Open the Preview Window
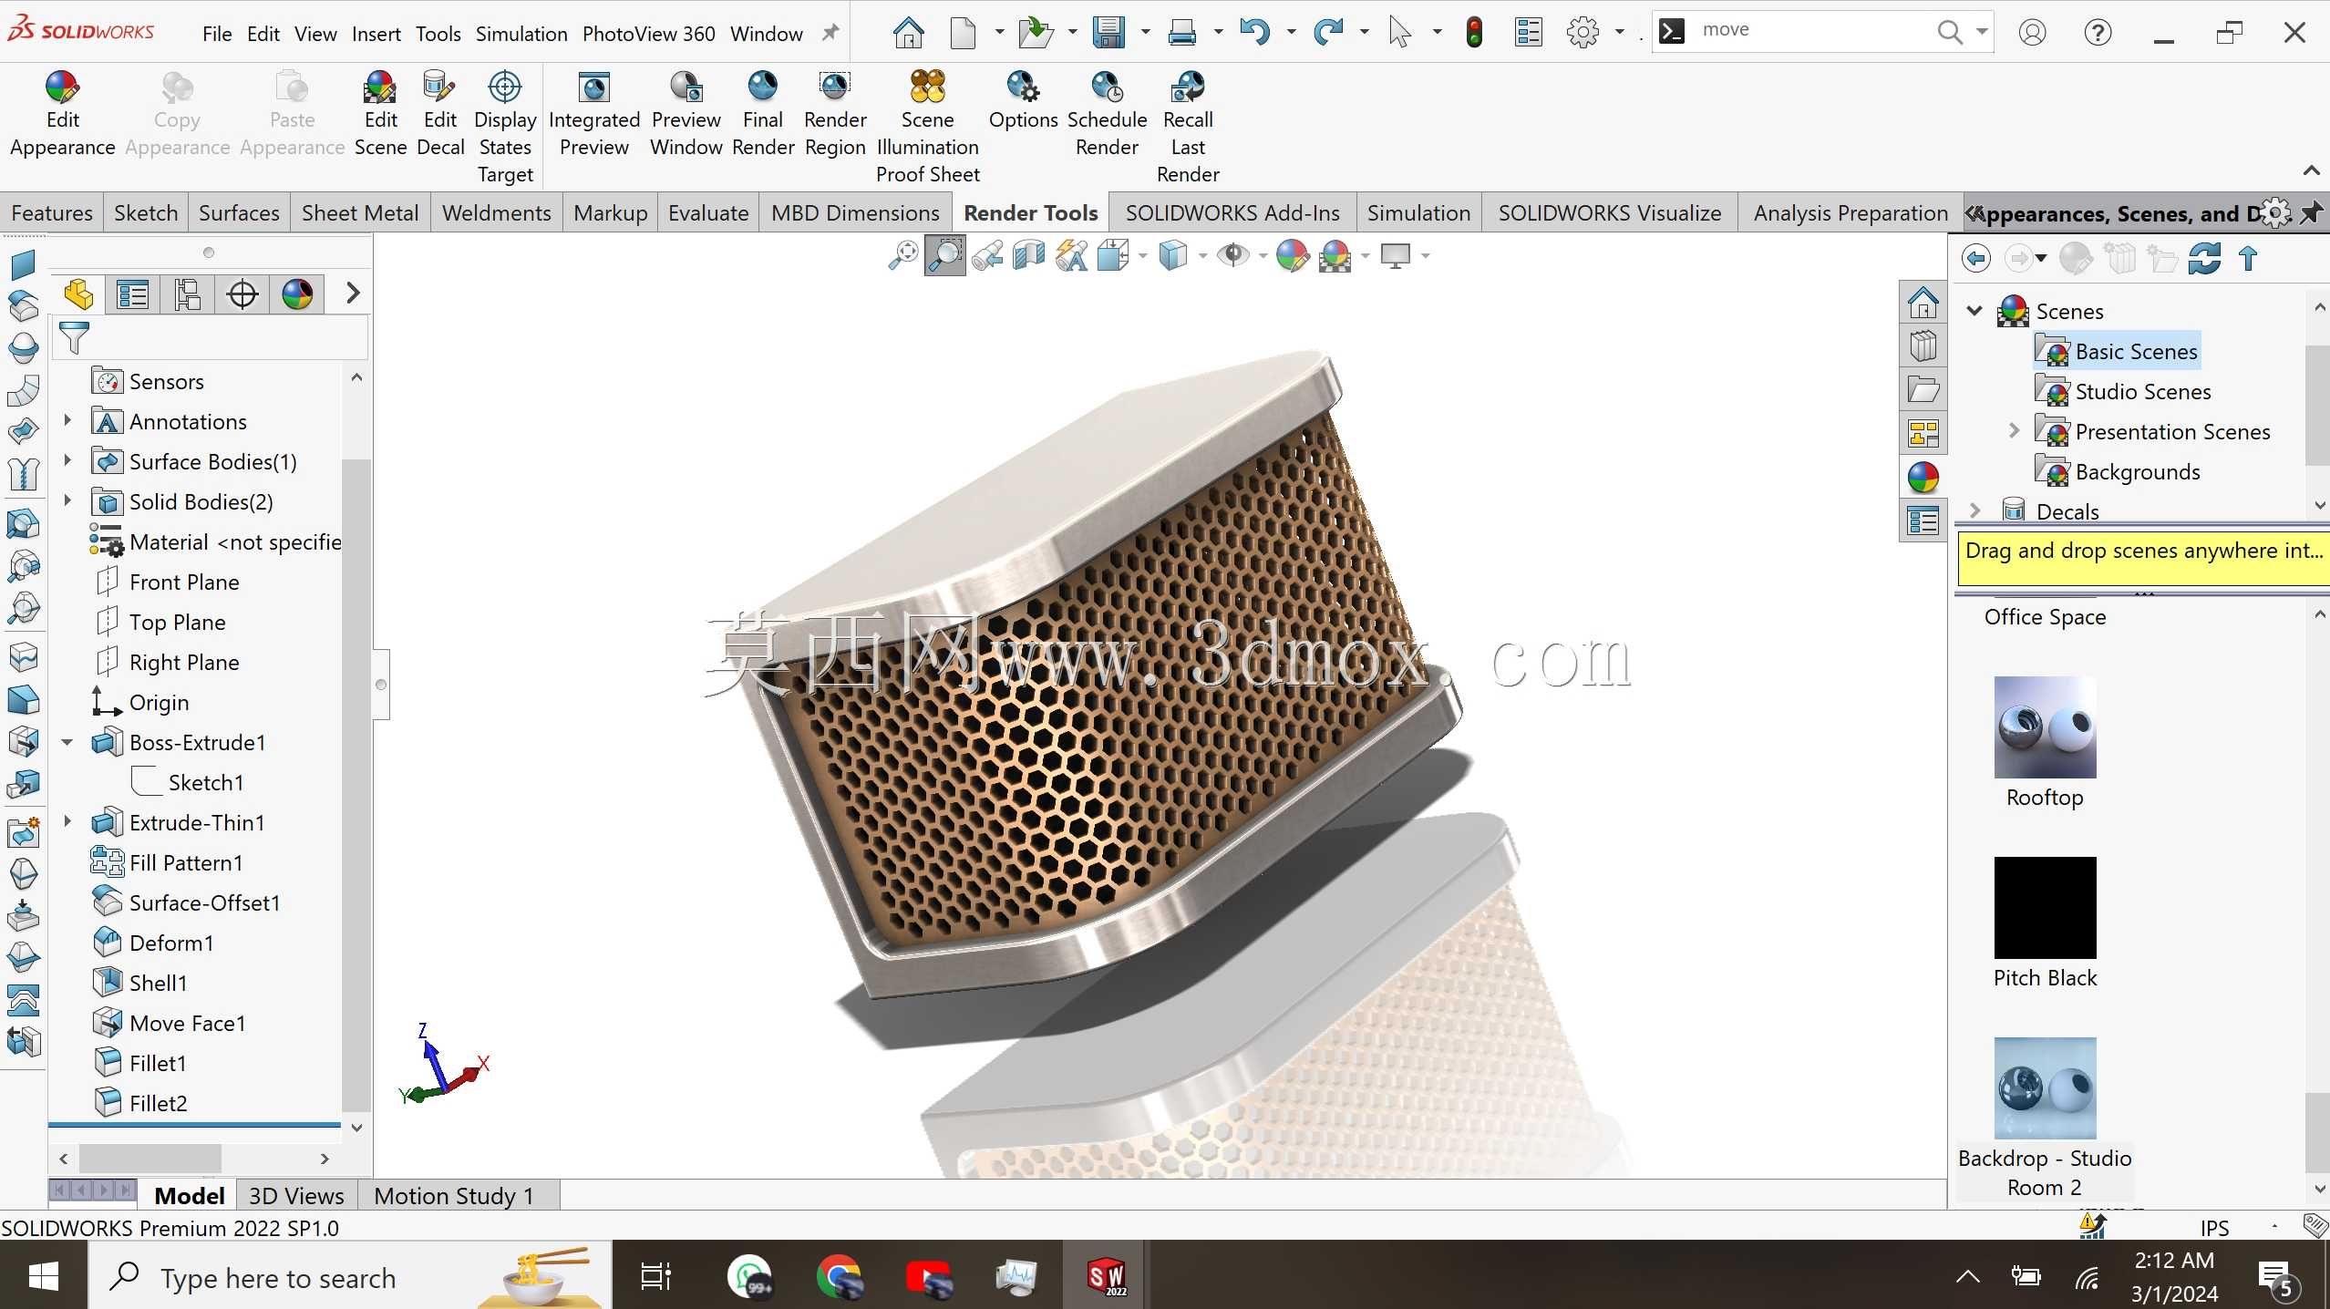This screenshot has width=2330, height=1309. click(686, 114)
